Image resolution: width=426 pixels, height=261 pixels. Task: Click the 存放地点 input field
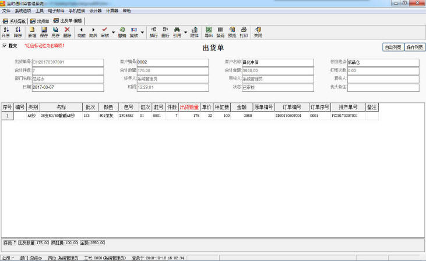coord(383,62)
